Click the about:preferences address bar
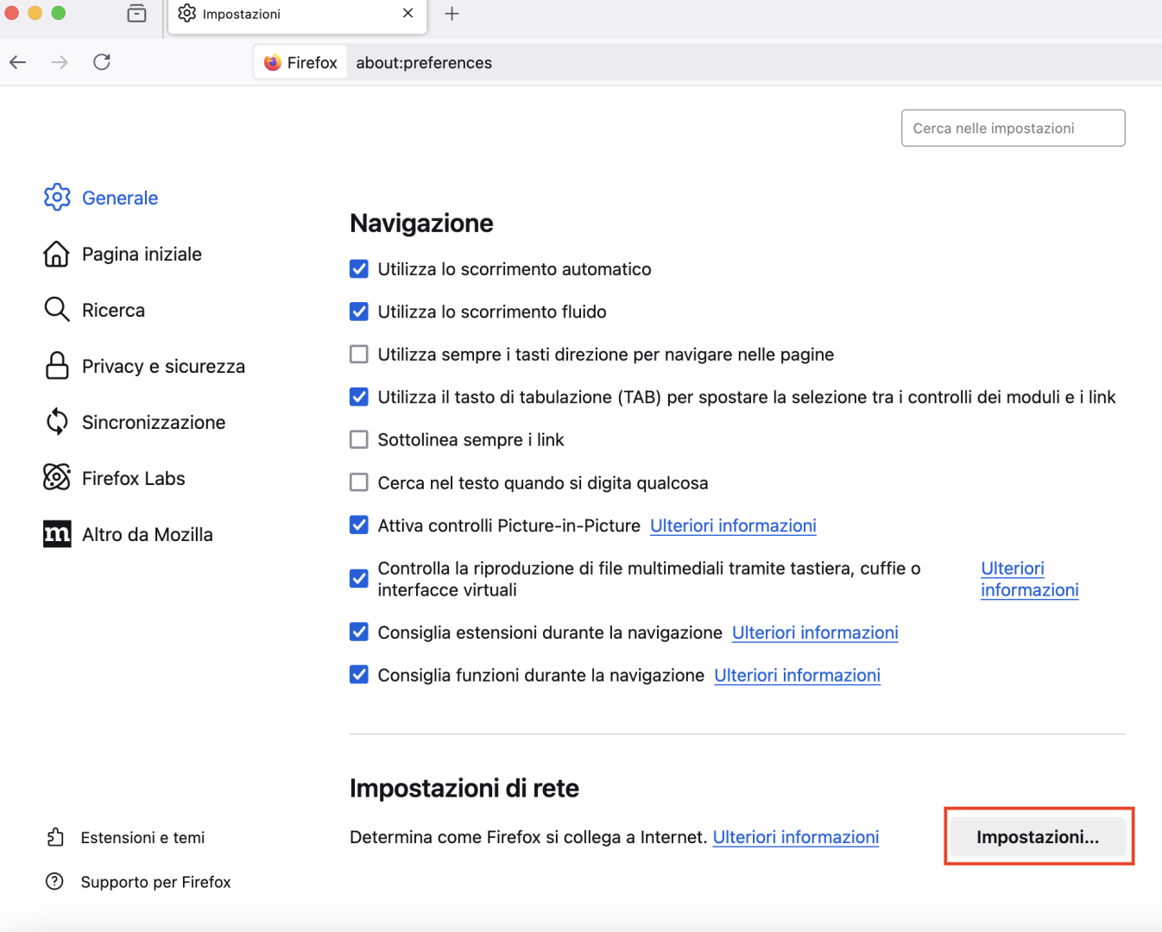Image resolution: width=1162 pixels, height=932 pixels. click(424, 62)
